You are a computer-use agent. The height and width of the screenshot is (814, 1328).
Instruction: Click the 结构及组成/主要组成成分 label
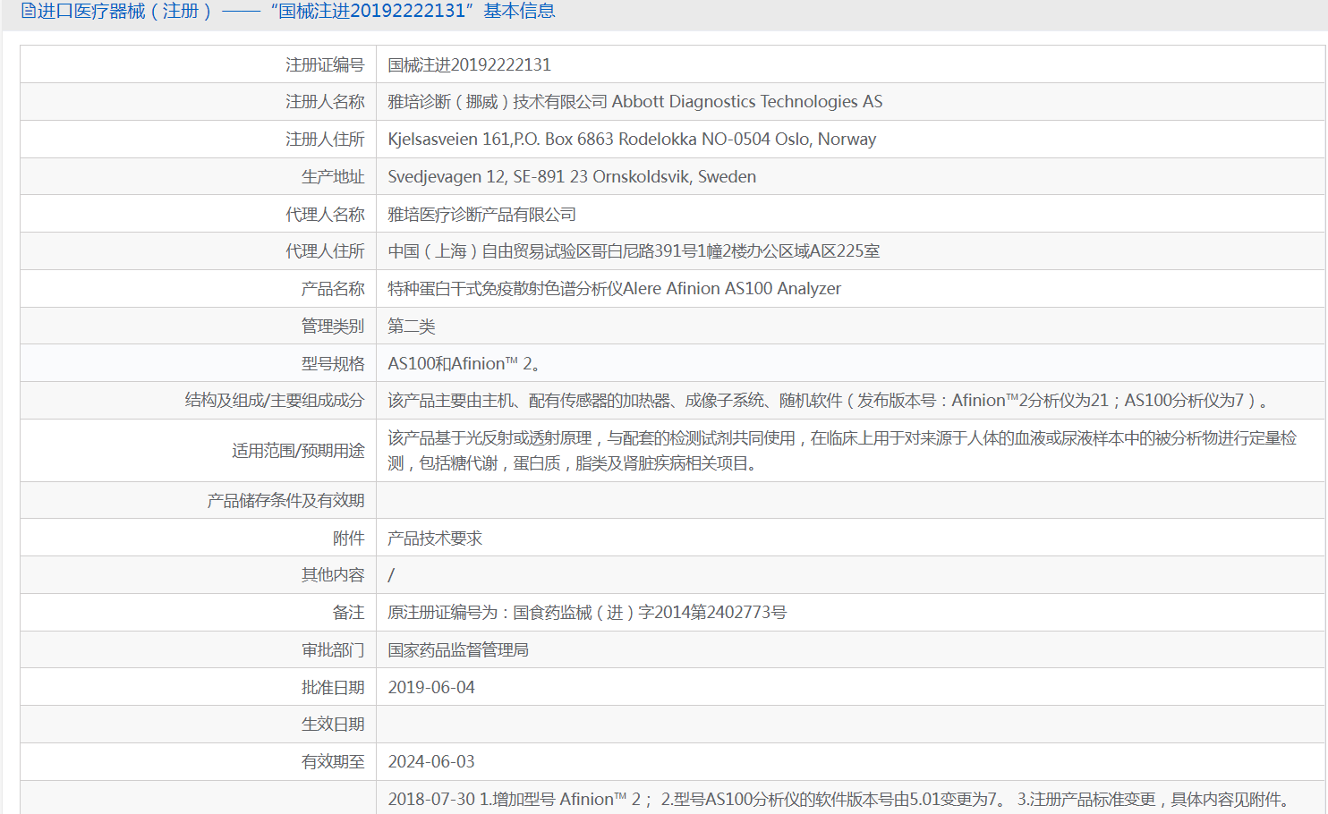[x=275, y=401]
